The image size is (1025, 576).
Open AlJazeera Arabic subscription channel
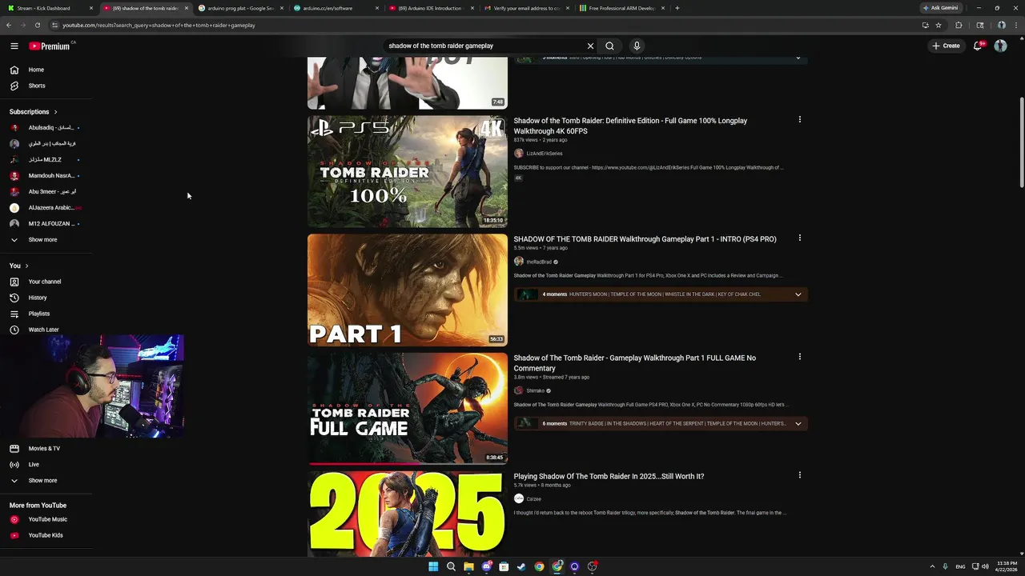(46, 208)
